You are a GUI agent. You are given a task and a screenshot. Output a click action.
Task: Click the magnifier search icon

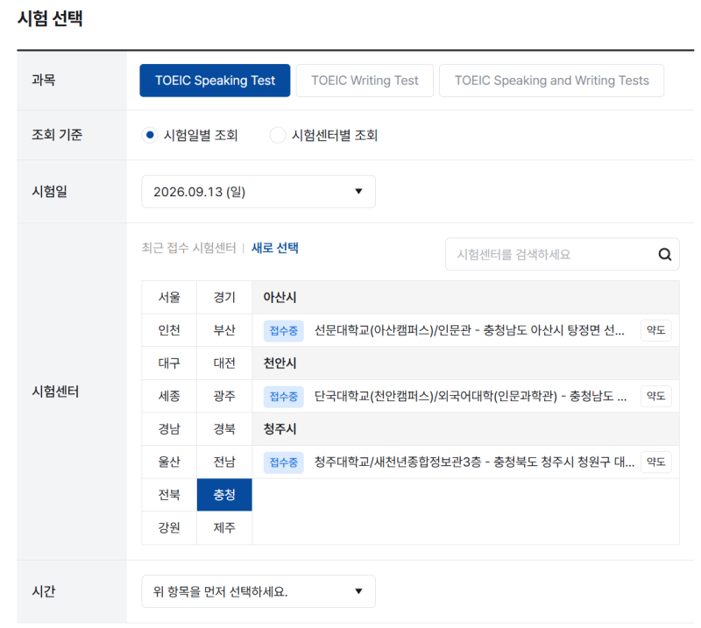665,254
